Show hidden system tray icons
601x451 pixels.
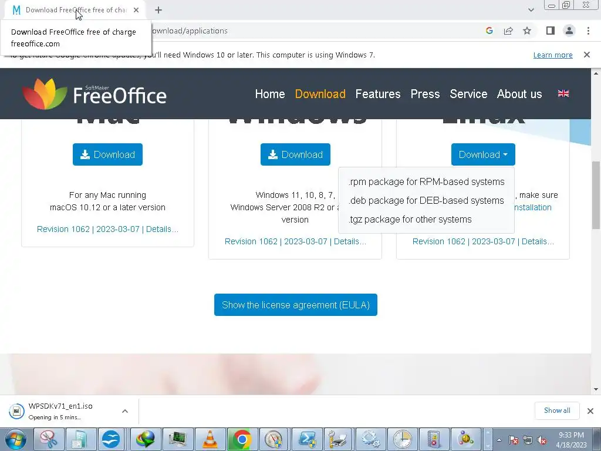pyautogui.click(x=499, y=440)
